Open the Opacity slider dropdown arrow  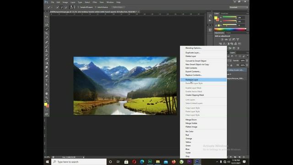tap(247, 60)
